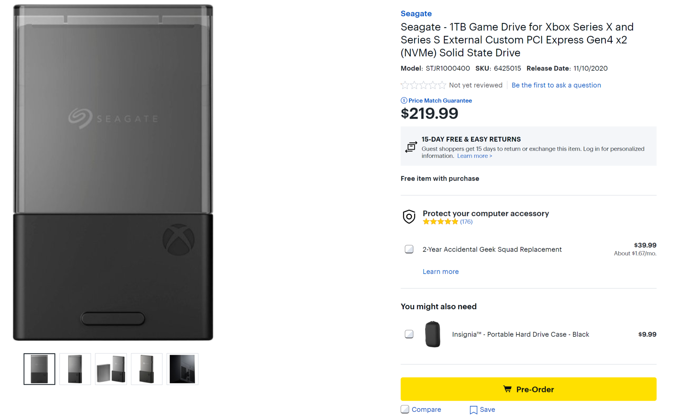Screen dimensions: 697x418
Task: Select the Insignia Portable Hard Drive Case checkbox
Action: point(409,334)
